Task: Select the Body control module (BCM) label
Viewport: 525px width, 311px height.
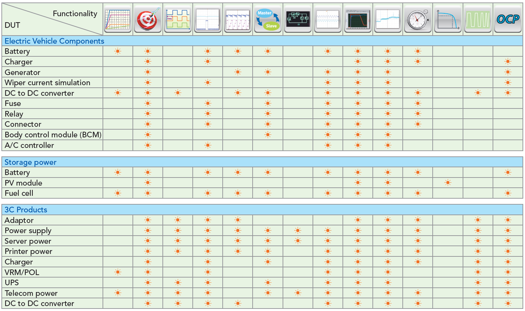Action: click(x=53, y=135)
